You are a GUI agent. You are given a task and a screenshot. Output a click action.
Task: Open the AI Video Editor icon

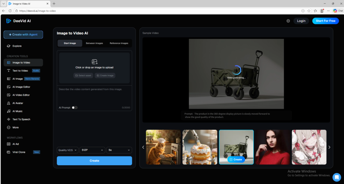9,95
